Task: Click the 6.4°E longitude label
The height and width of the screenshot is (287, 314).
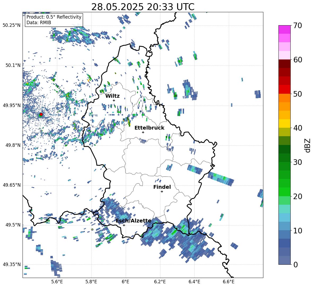Action: pos(194,282)
